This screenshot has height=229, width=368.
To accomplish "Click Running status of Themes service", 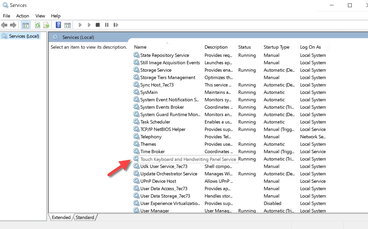I will point(247,144).
